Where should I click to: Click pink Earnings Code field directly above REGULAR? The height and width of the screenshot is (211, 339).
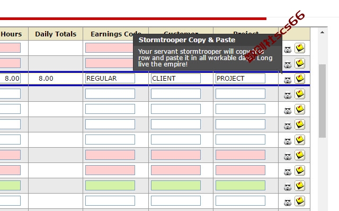109,63
